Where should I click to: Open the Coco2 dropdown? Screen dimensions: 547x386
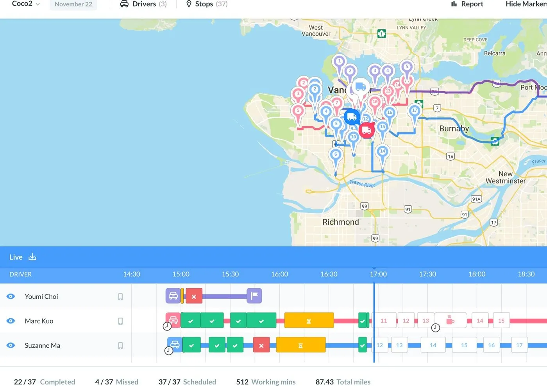coord(26,4)
